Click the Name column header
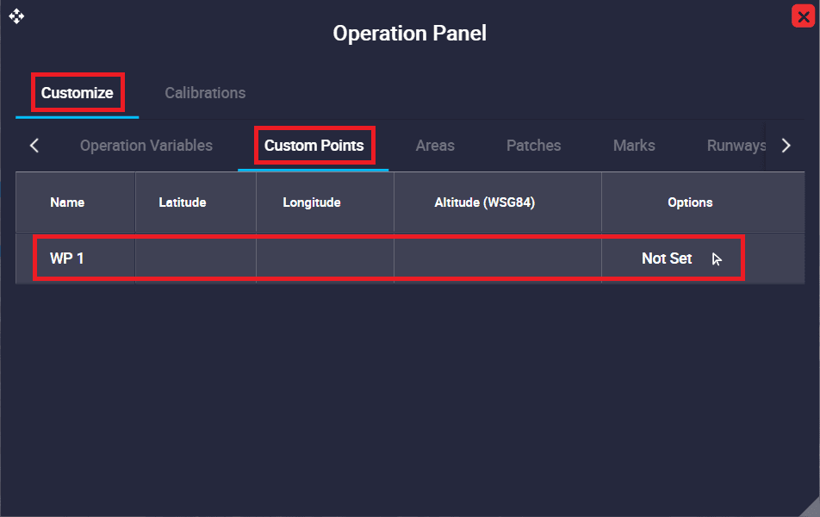 click(67, 202)
